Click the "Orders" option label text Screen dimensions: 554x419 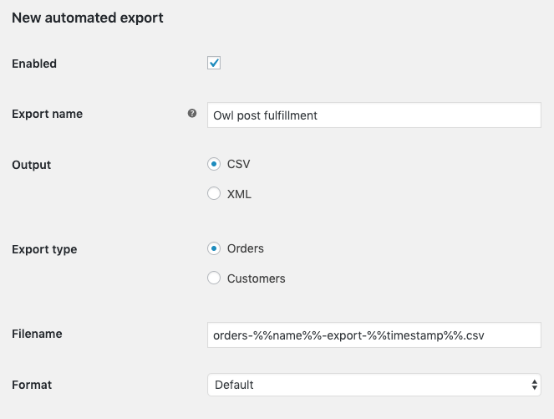click(246, 248)
